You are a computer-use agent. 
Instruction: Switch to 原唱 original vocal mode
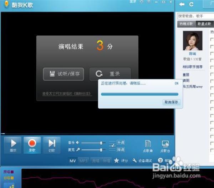point(96,161)
